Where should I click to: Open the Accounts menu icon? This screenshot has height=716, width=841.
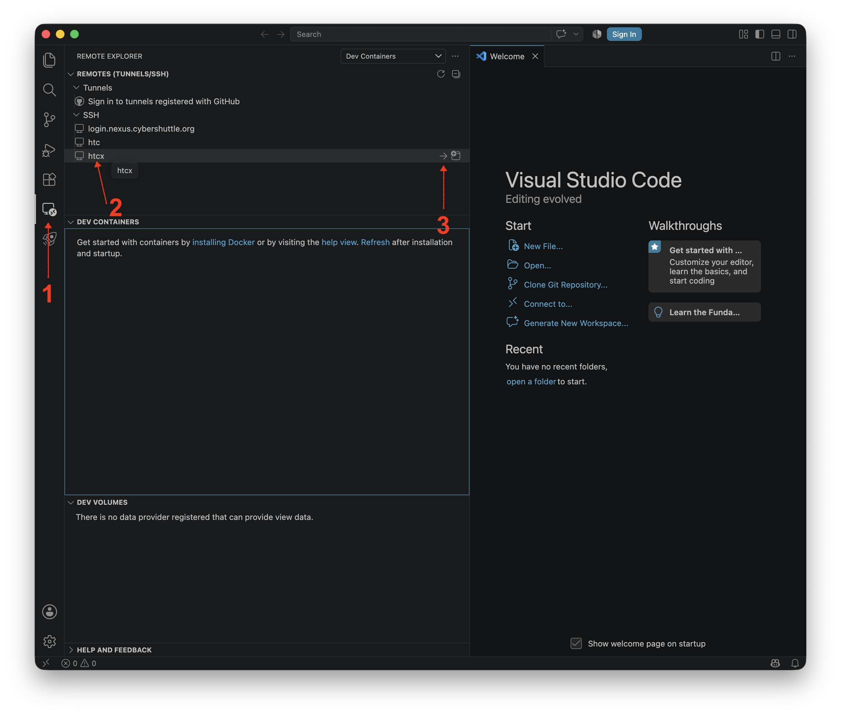coord(49,612)
